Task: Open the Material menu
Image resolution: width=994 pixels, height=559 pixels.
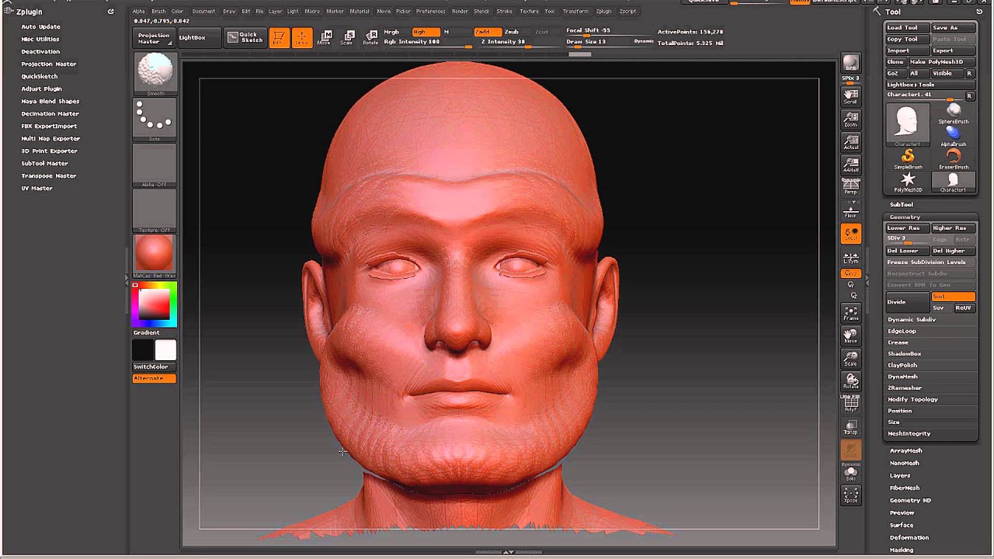Action: pyautogui.click(x=360, y=12)
